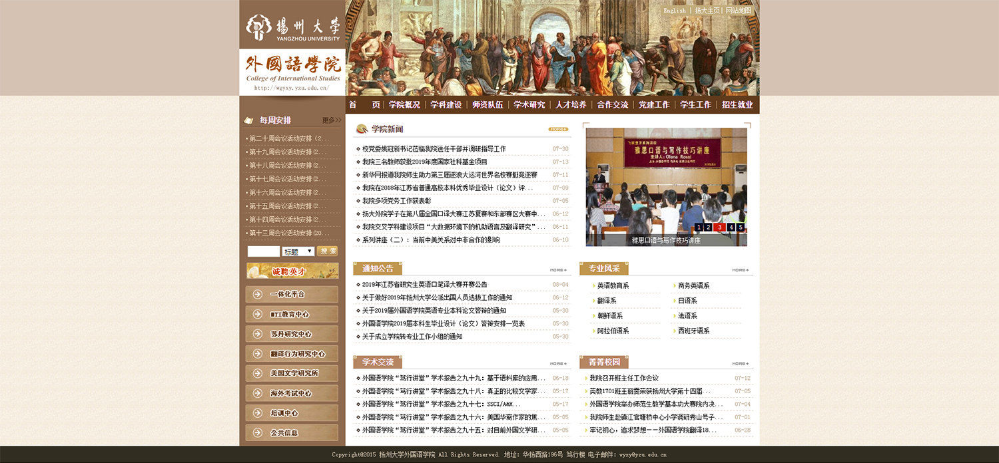Open notice 关于成立学院转专业工作小组的通知

[412, 337]
